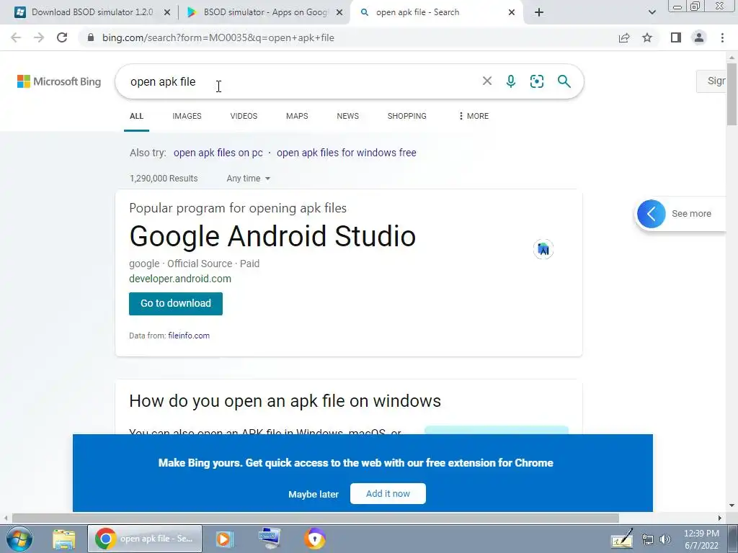Clear the Bing search box text
738x553 pixels.
pyautogui.click(x=487, y=81)
